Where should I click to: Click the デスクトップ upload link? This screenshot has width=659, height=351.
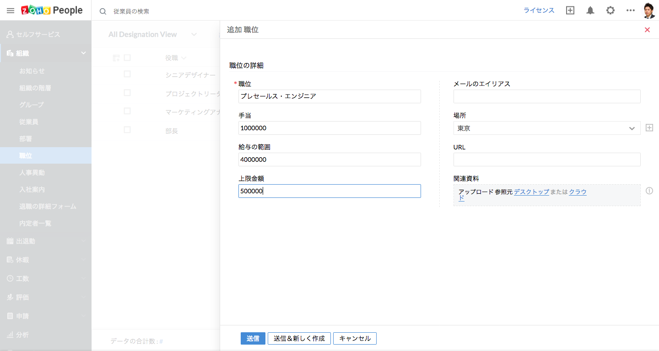point(531,192)
